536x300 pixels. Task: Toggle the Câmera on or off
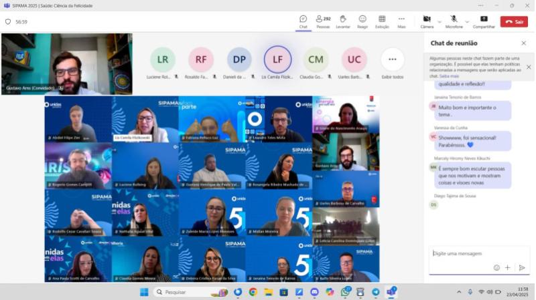coord(427,22)
